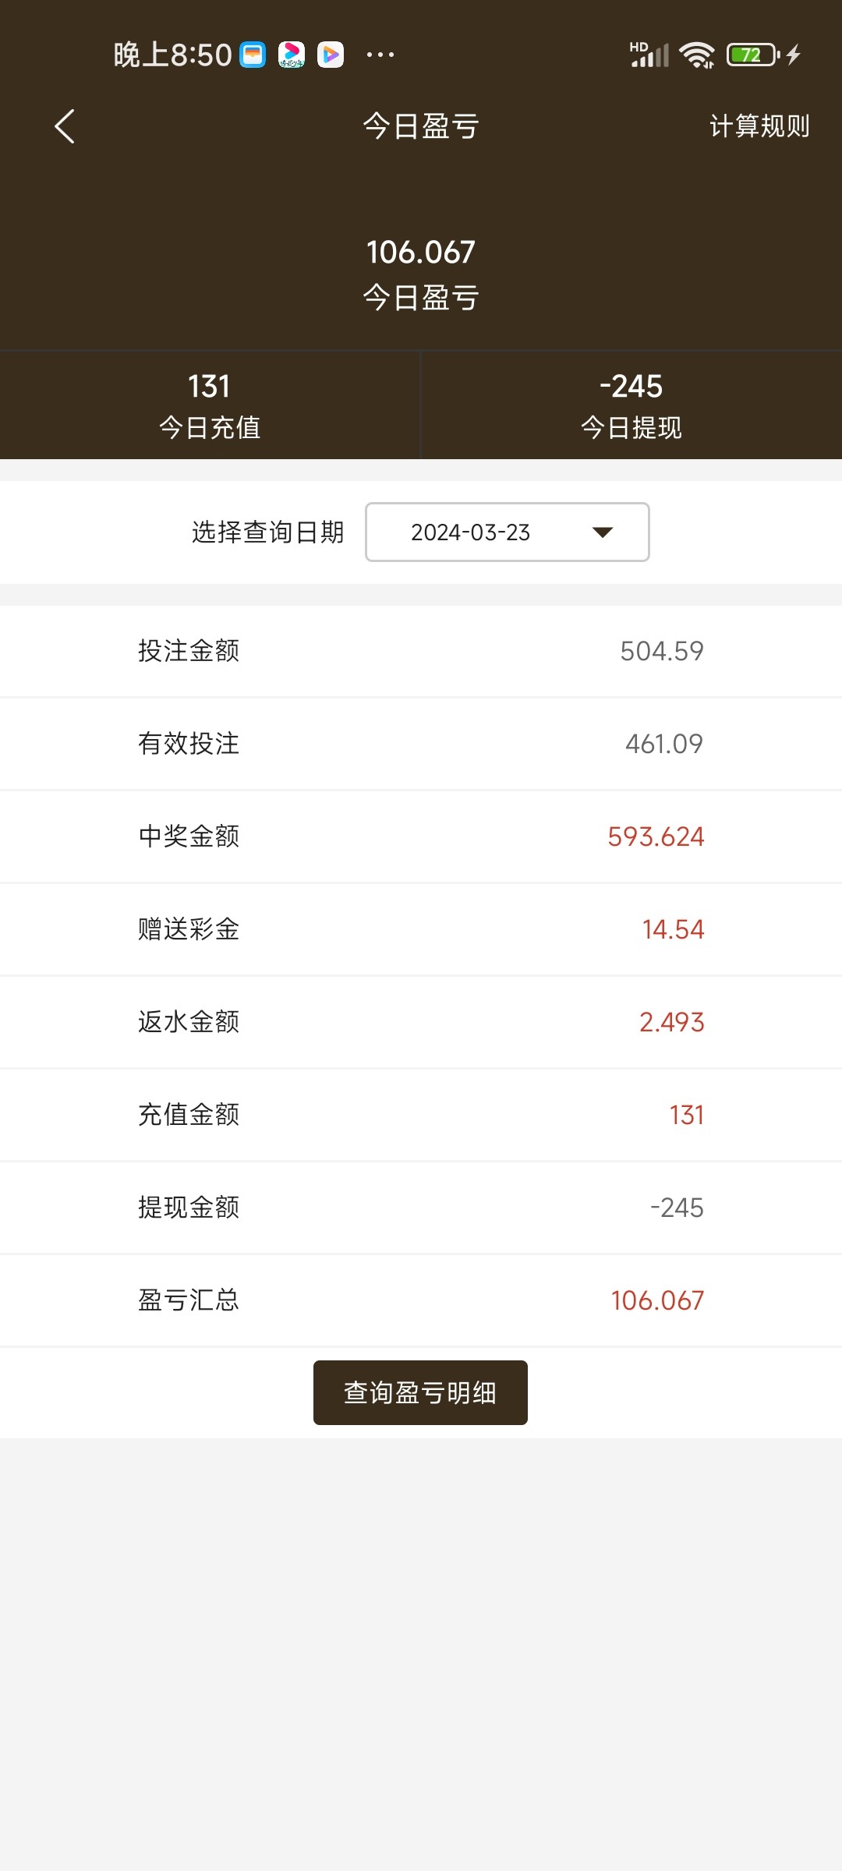
Task: Tap the 投注金额 row
Action: pos(421,651)
